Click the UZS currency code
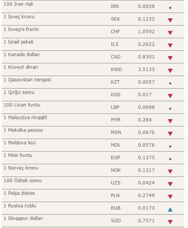This screenshot has width=188, height=228. pyautogui.click(x=116, y=183)
